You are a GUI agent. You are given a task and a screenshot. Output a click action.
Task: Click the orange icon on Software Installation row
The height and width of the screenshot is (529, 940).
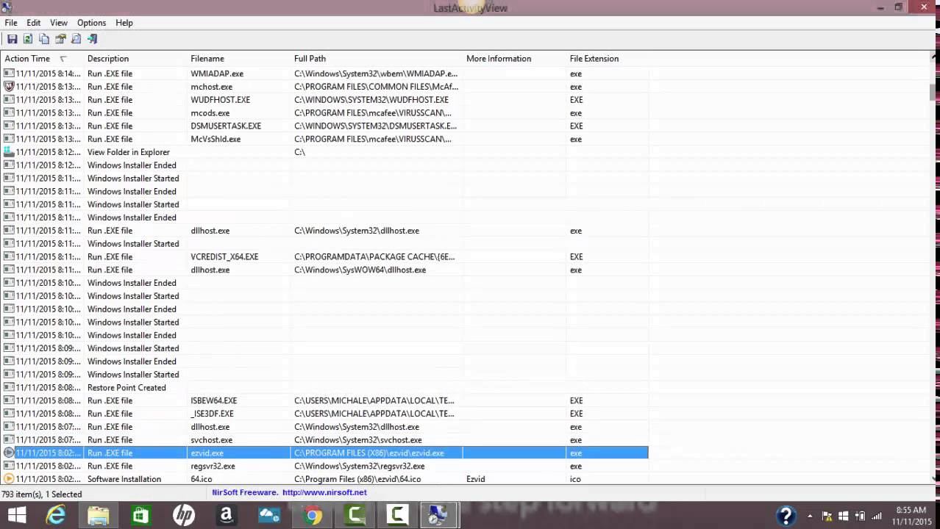[9, 479]
